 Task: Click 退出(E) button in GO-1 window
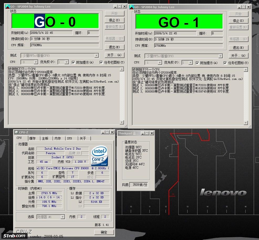238,48
